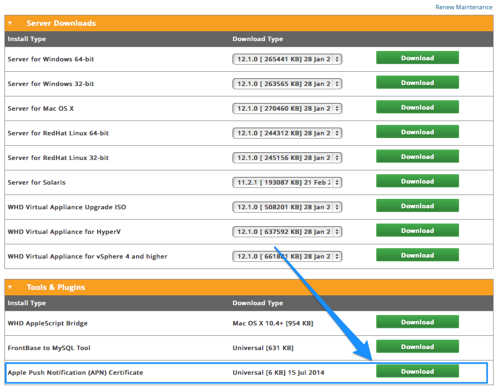This screenshot has width=498, height=389.
Task: Click the Tools & Plugins header title
Action: point(56,287)
